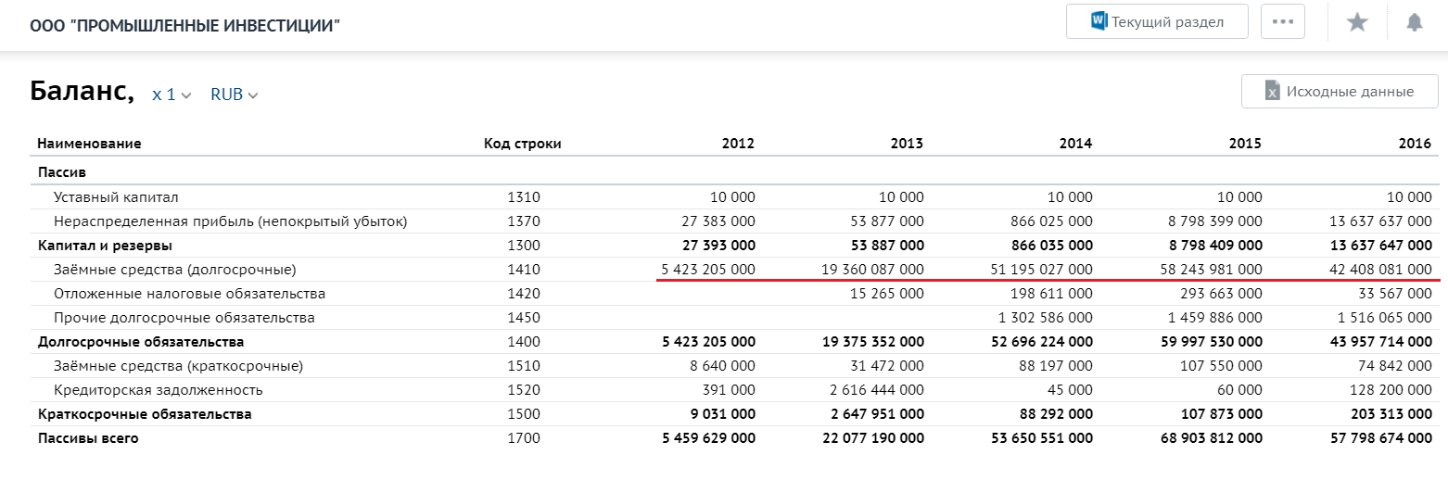Click the value 15 265 000
Image resolution: width=1448 pixels, height=480 pixels.
(x=888, y=294)
